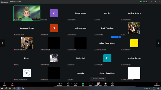The image size is (161, 90).
Task: Open the notification center icon
Action: tap(158, 88)
